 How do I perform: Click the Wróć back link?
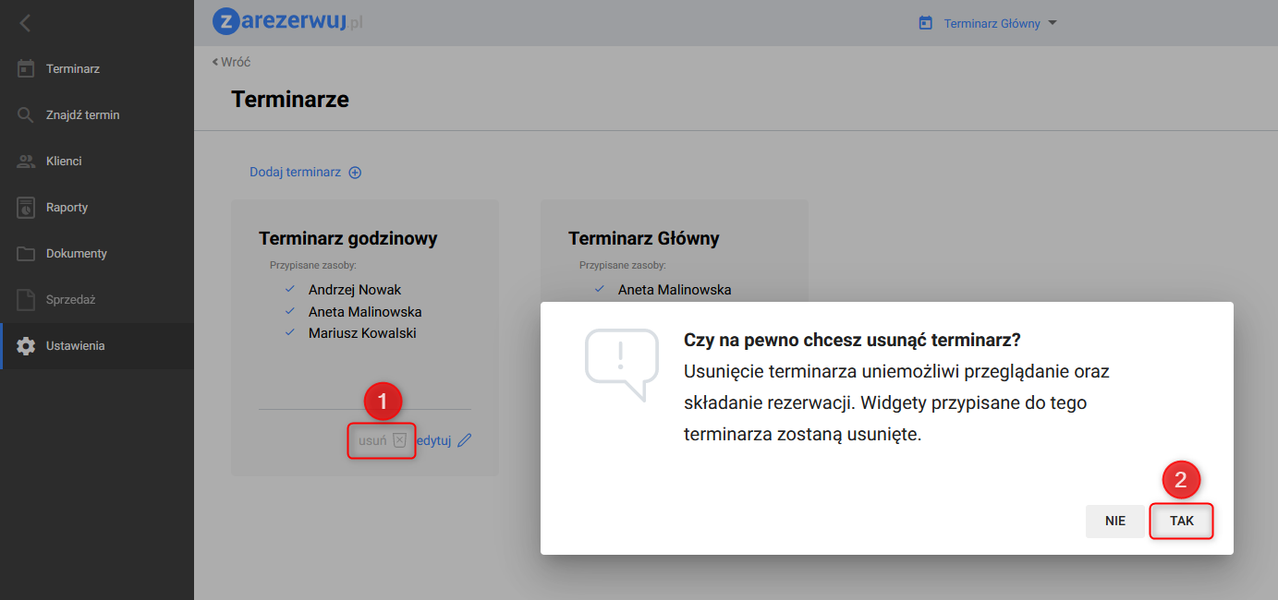pos(232,62)
